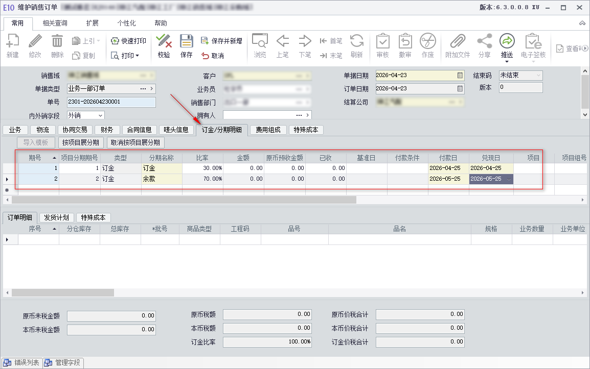Viewport: 590px width, 369px height.
Task: Open the 帮助 ribbon tab
Action: pyautogui.click(x=161, y=23)
